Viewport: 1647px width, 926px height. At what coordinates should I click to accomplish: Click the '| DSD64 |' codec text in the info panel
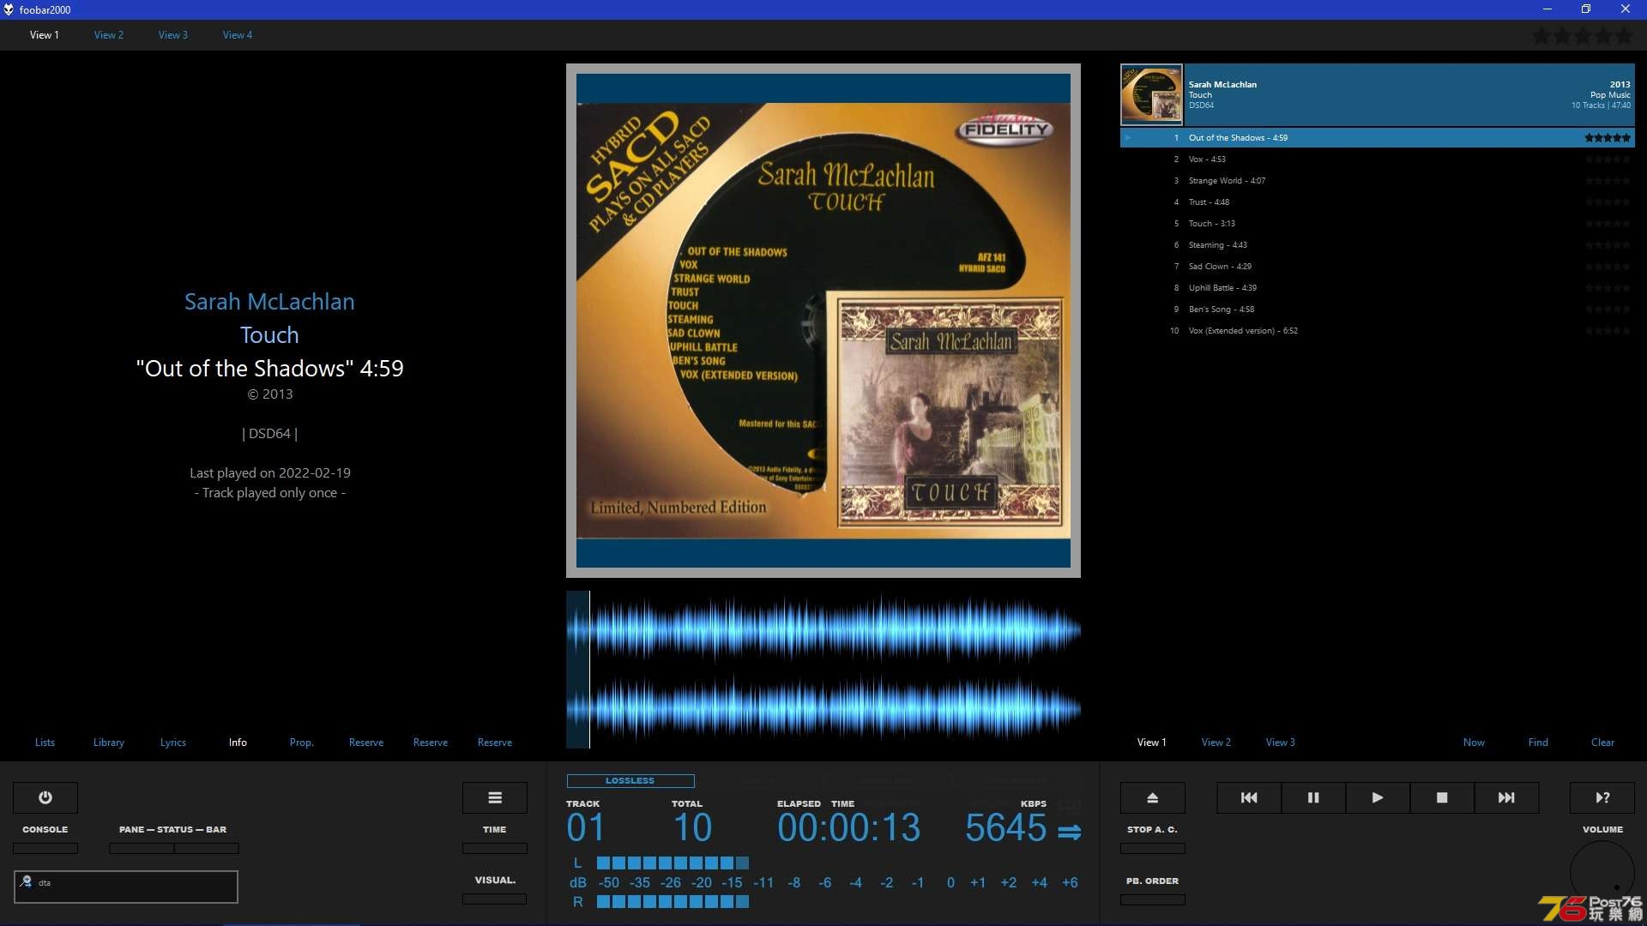270,433
